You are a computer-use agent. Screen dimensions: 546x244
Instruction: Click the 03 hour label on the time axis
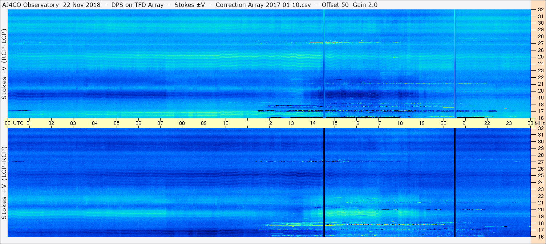[73, 123]
